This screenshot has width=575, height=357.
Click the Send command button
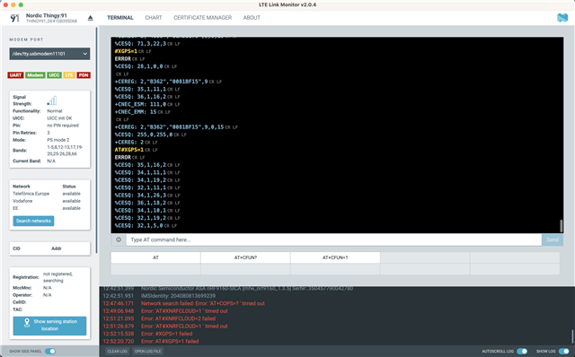[x=553, y=239]
